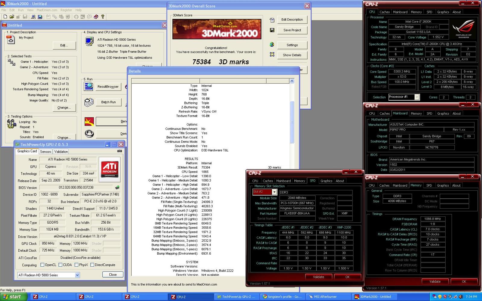Switch to the Validation tab in GPU-Z
The image size is (482, 301).
coord(61,152)
